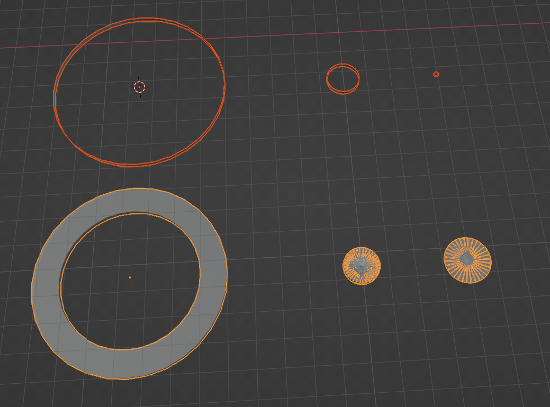The image size is (550, 407).
Task: Click the orange origin dot inside gray ring
Action: 130,278
